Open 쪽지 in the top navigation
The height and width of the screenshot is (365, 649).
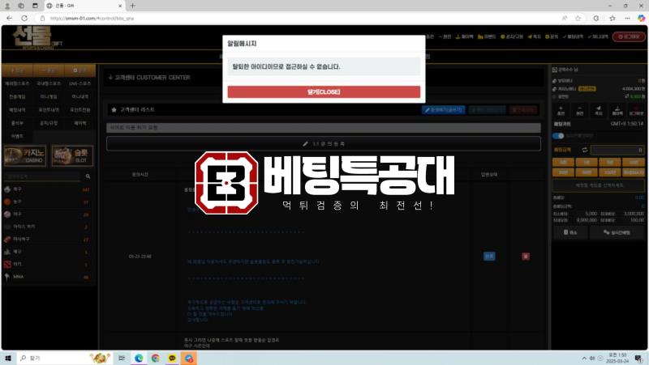click(535, 36)
